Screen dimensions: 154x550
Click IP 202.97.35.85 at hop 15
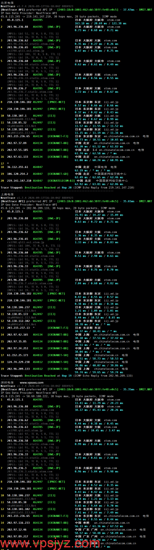[x=16, y=341]
